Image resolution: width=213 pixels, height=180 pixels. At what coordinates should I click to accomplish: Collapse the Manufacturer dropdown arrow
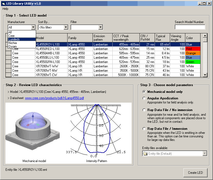(33, 27)
